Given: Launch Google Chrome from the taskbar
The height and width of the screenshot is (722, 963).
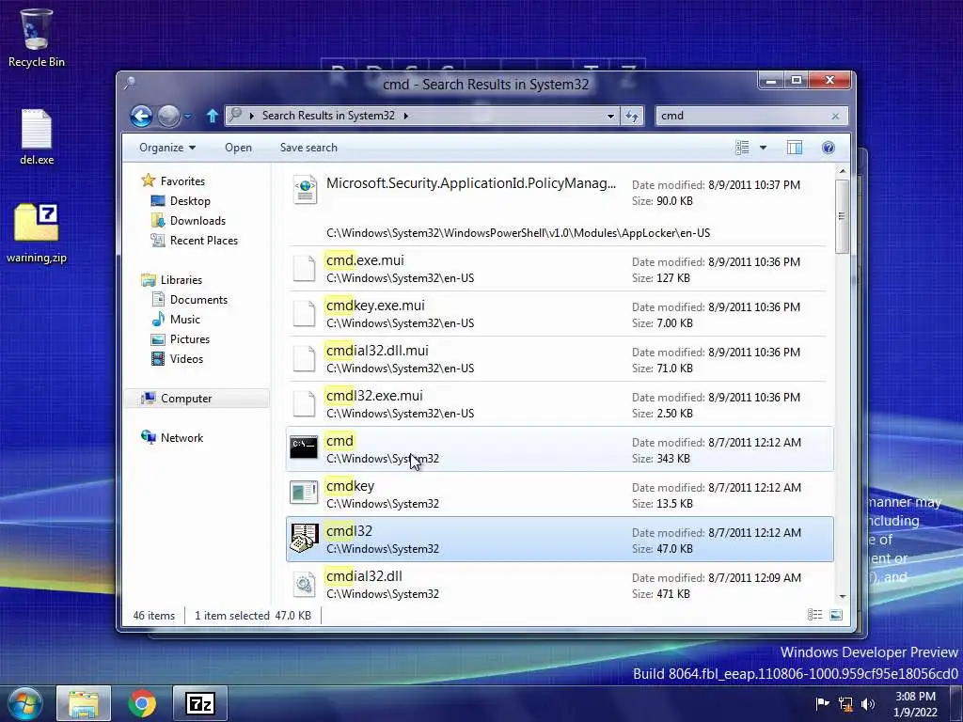Looking at the screenshot, I should [141, 703].
